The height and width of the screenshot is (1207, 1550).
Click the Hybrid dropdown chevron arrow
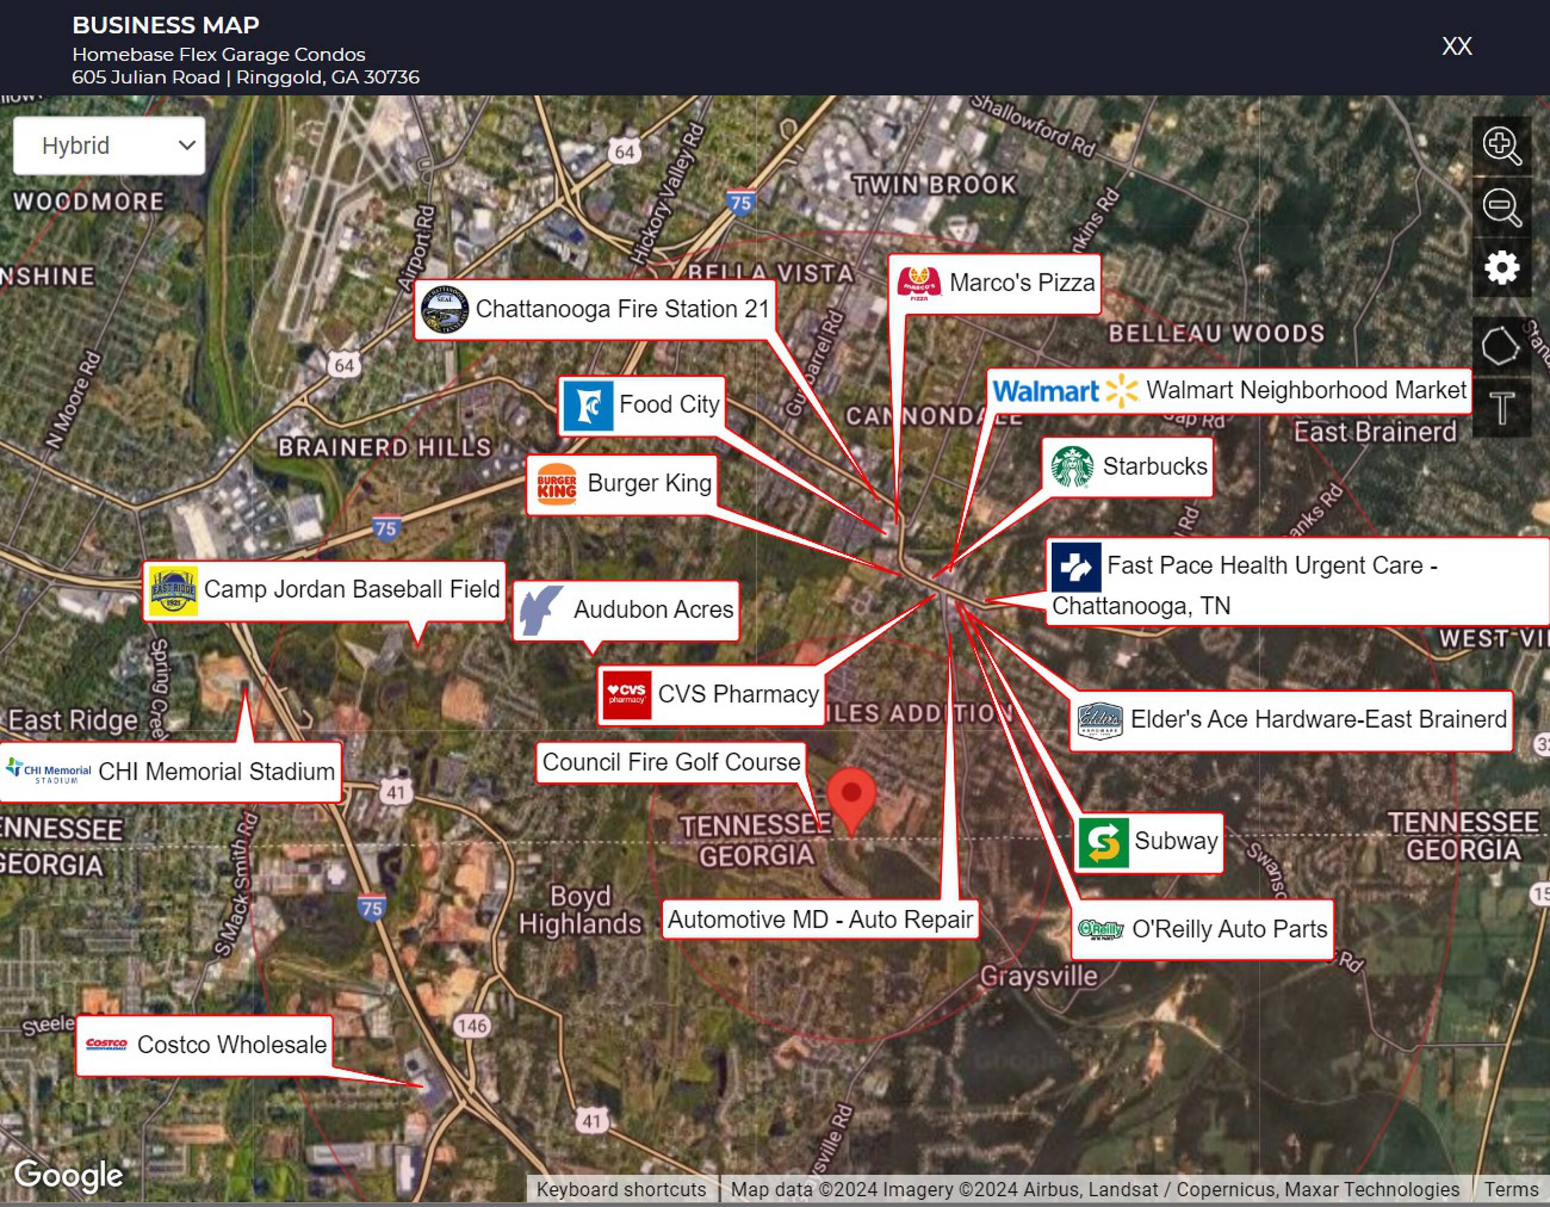point(186,145)
